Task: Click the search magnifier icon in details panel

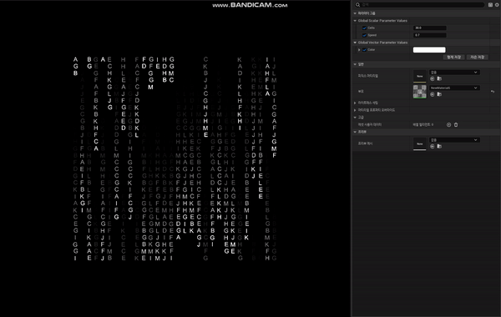Action: [357, 5]
